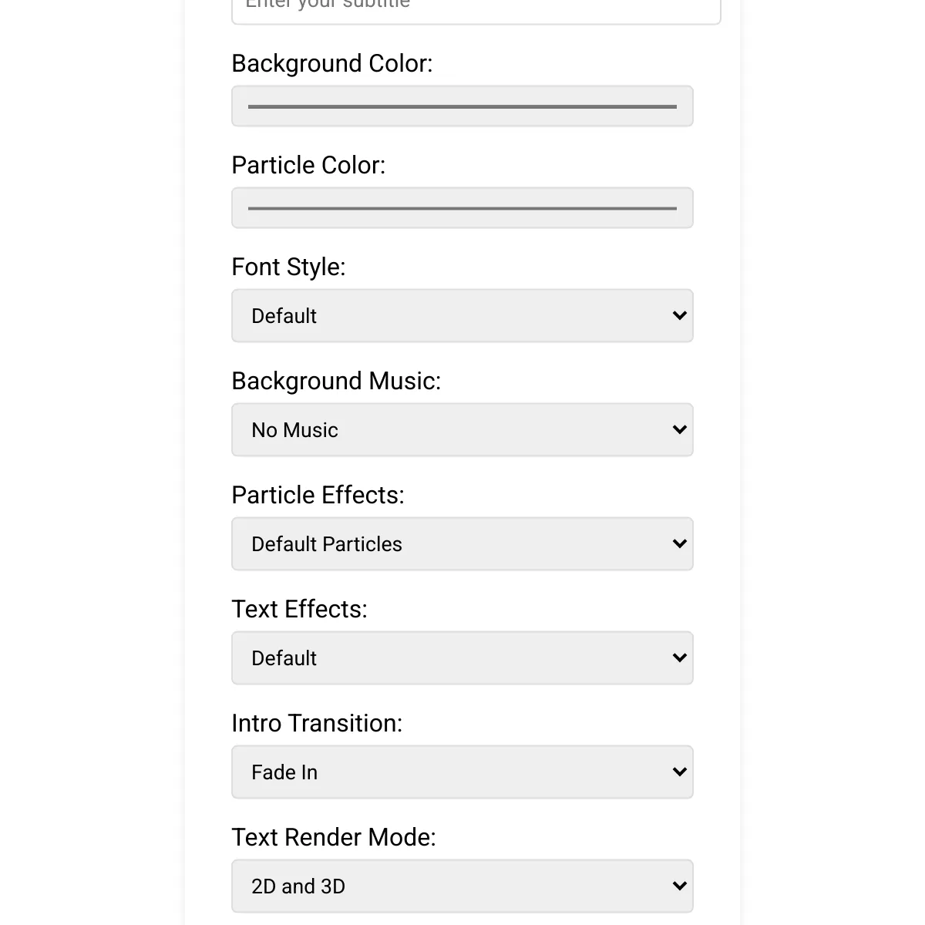Open the Particle Color picker swatch
The width and height of the screenshot is (925, 925).
[x=462, y=208]
